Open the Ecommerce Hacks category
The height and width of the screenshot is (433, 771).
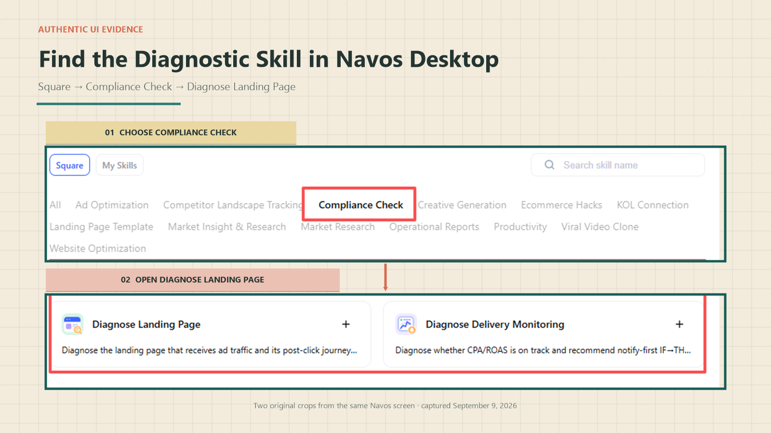[562, 205]
